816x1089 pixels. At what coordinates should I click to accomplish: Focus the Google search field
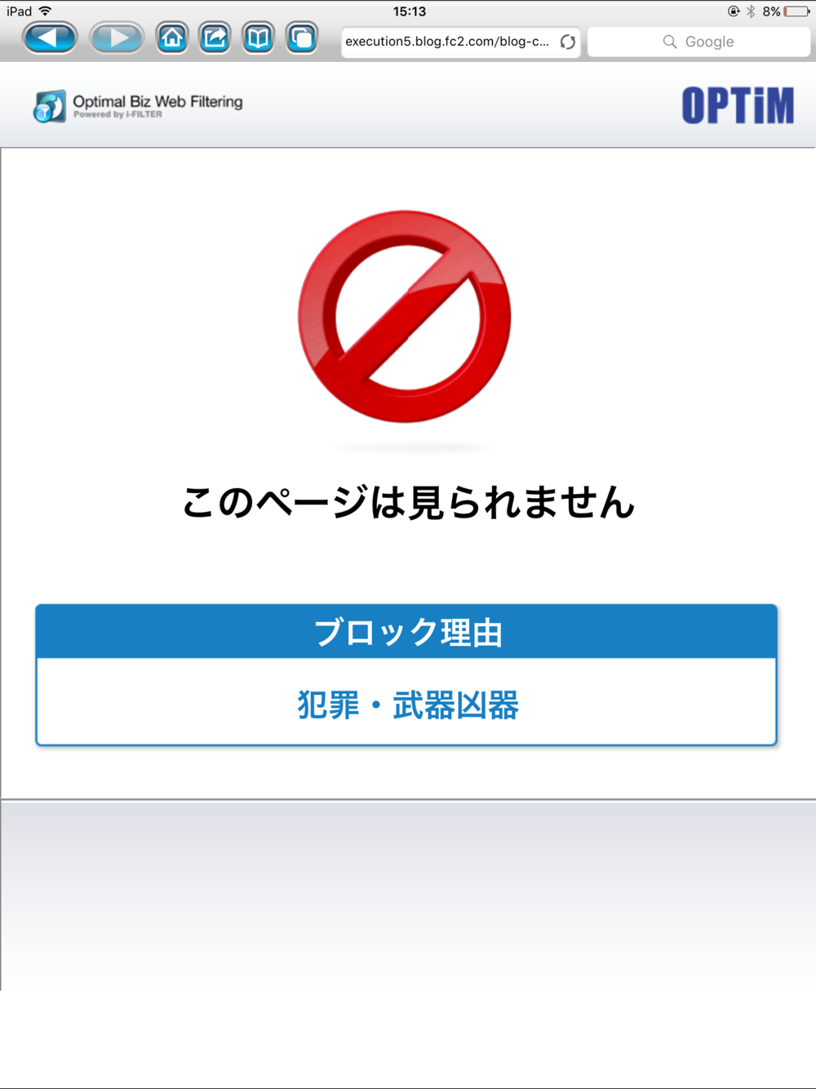[x=698, y=42]
